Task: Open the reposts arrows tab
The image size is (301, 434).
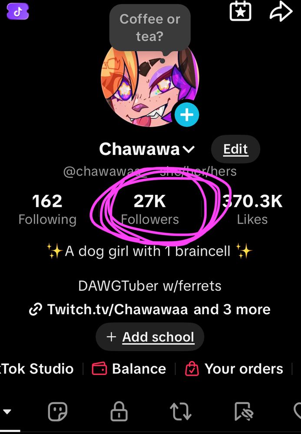Action: tap(181, 411)
